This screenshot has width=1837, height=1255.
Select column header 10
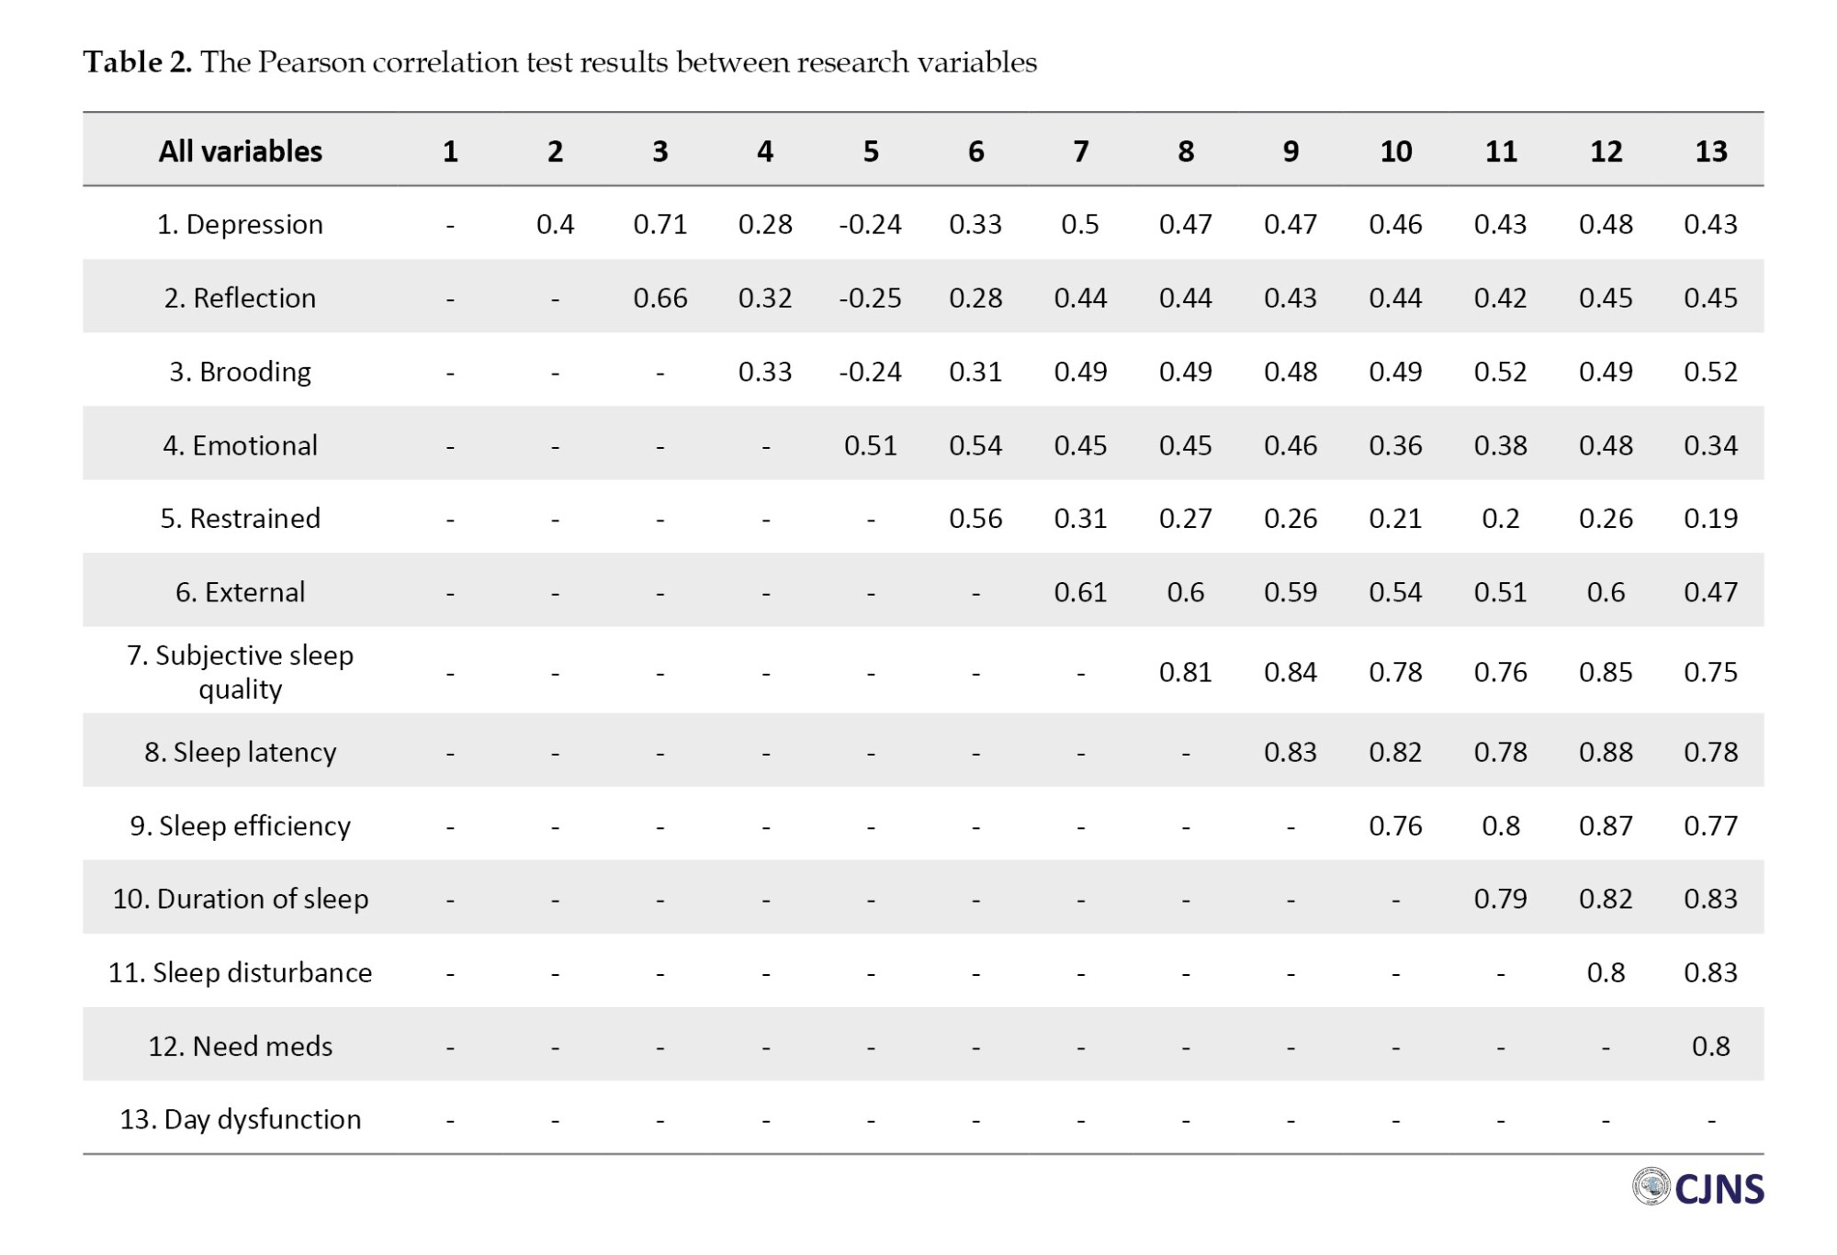click(1396, 151)
